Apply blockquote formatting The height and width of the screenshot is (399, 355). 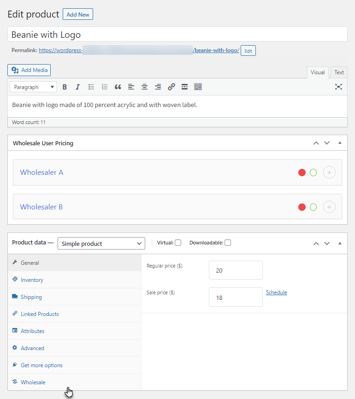click(118, 87)
